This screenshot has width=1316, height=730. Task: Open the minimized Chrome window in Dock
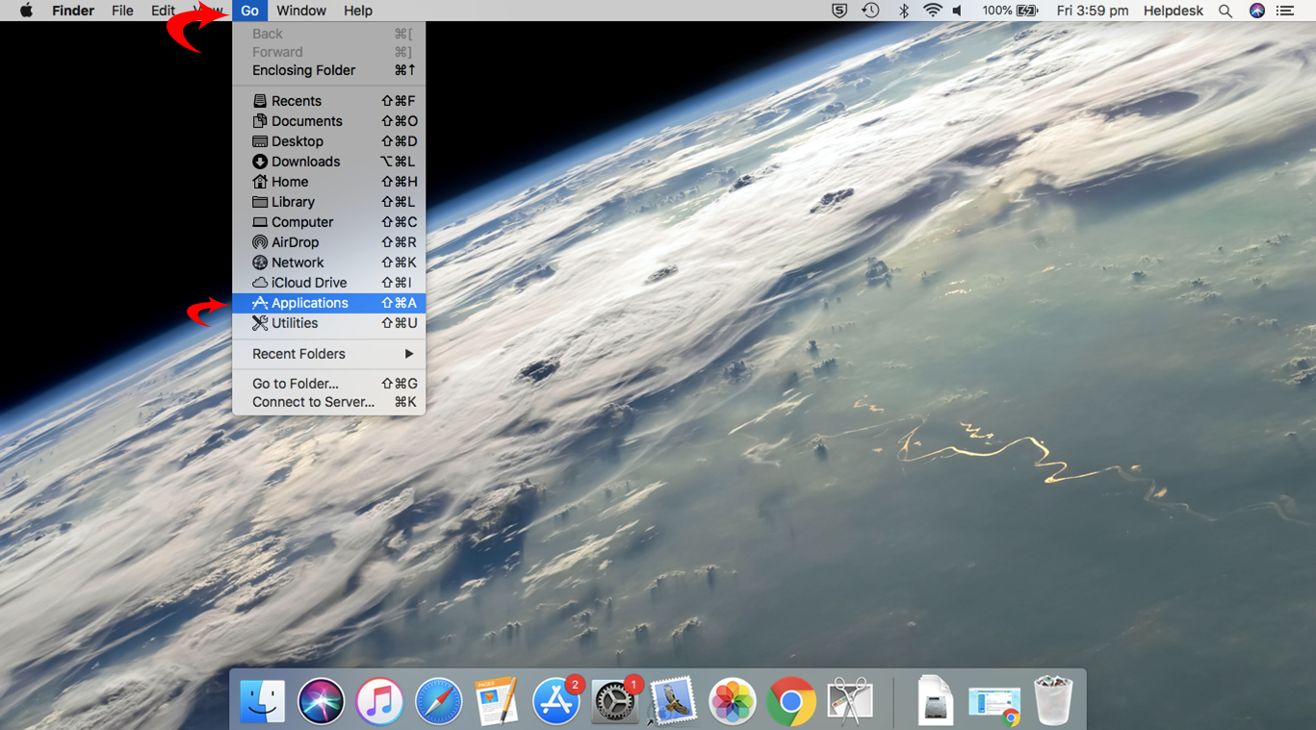coord(994,704)
